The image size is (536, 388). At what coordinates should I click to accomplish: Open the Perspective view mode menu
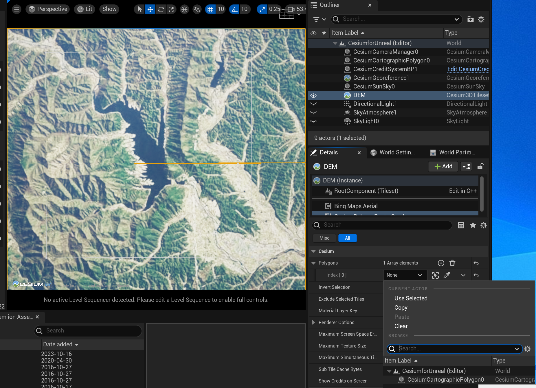(48, 9)
